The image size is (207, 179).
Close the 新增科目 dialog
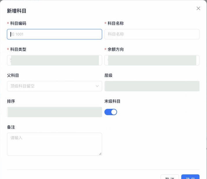pyautogui.click(x=198, y=8)
